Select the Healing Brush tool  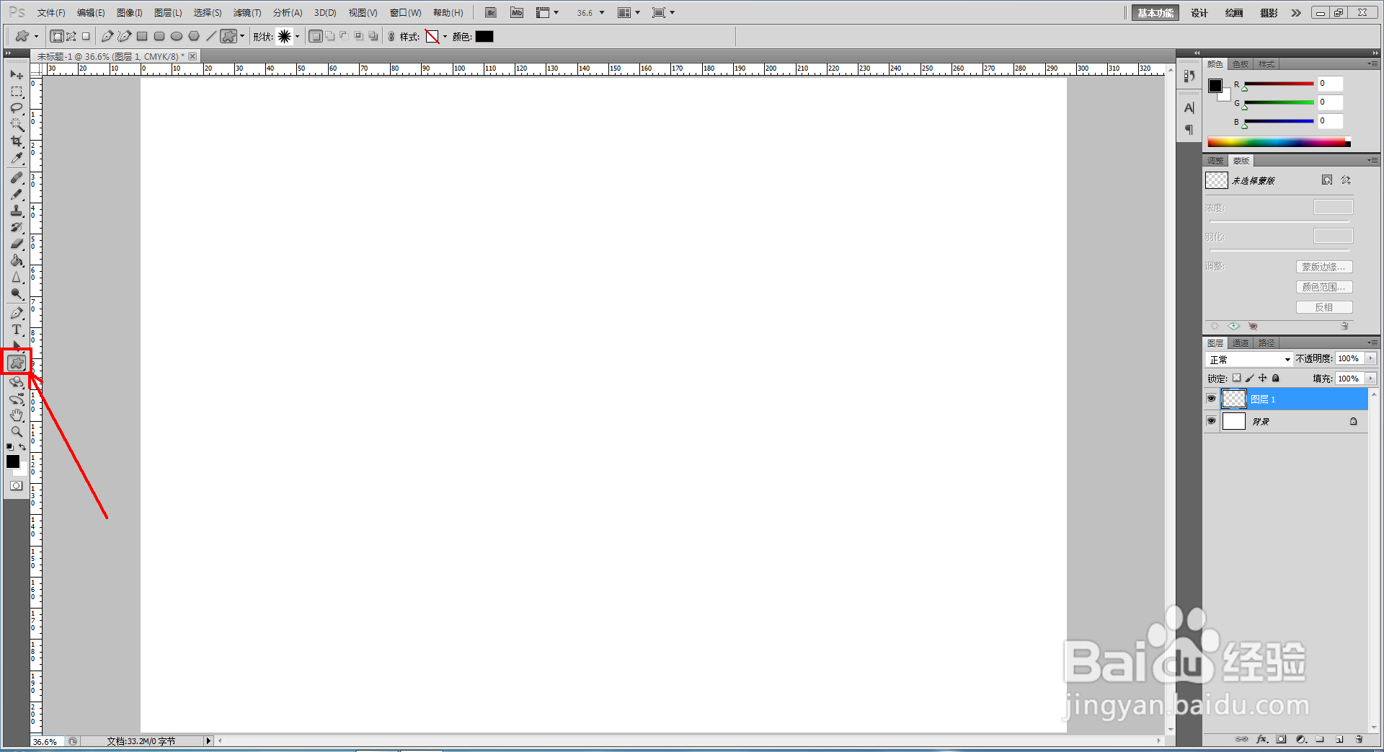pos(17,177)
